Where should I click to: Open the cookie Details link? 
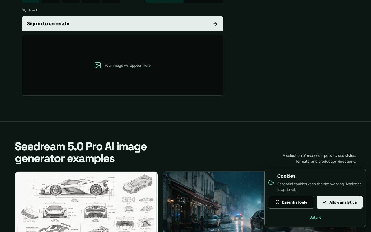tap(315, 217)
